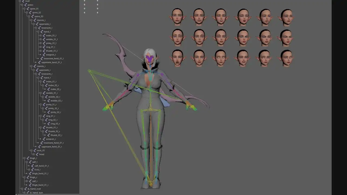This screenshot has height=195, width=347.
Task: Click the joint icon beside lowerarm_twist_01_r
Action: (41, 143)
